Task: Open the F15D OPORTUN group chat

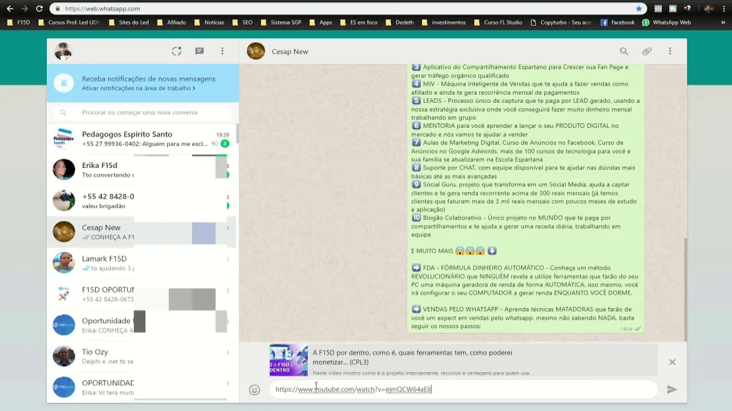Action: (141, 294)
